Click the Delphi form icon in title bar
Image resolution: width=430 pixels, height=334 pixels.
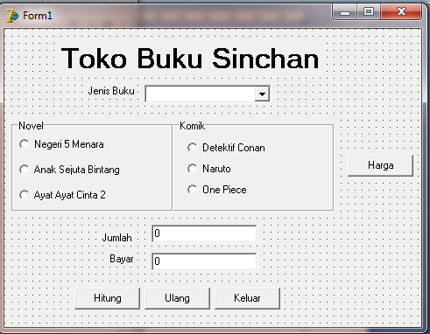point(12,16)
